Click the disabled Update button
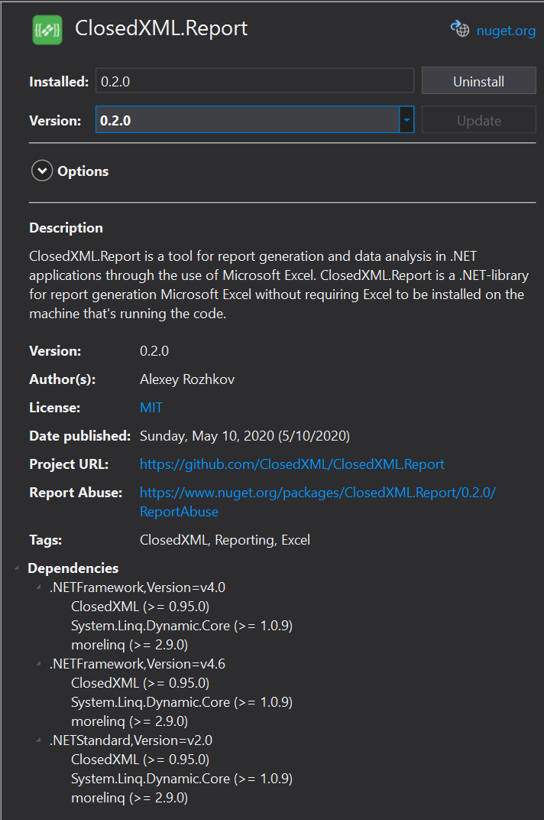The width and height of the screenshot is (544, 820). [x=479, y=120]
